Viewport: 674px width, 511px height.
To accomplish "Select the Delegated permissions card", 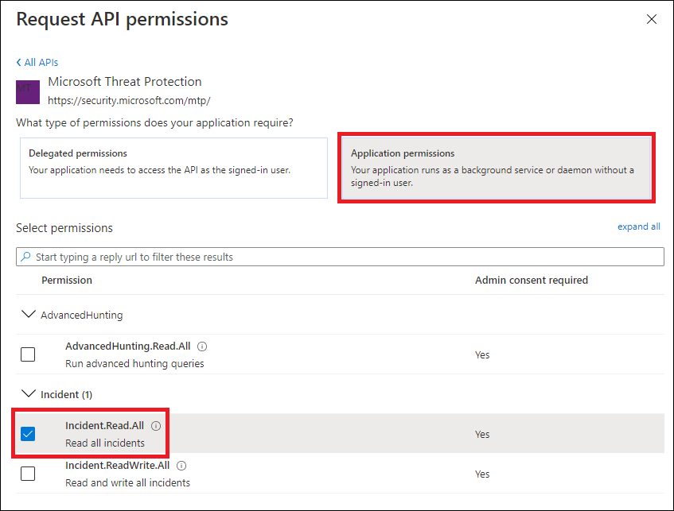I will [x=173, y=168].
